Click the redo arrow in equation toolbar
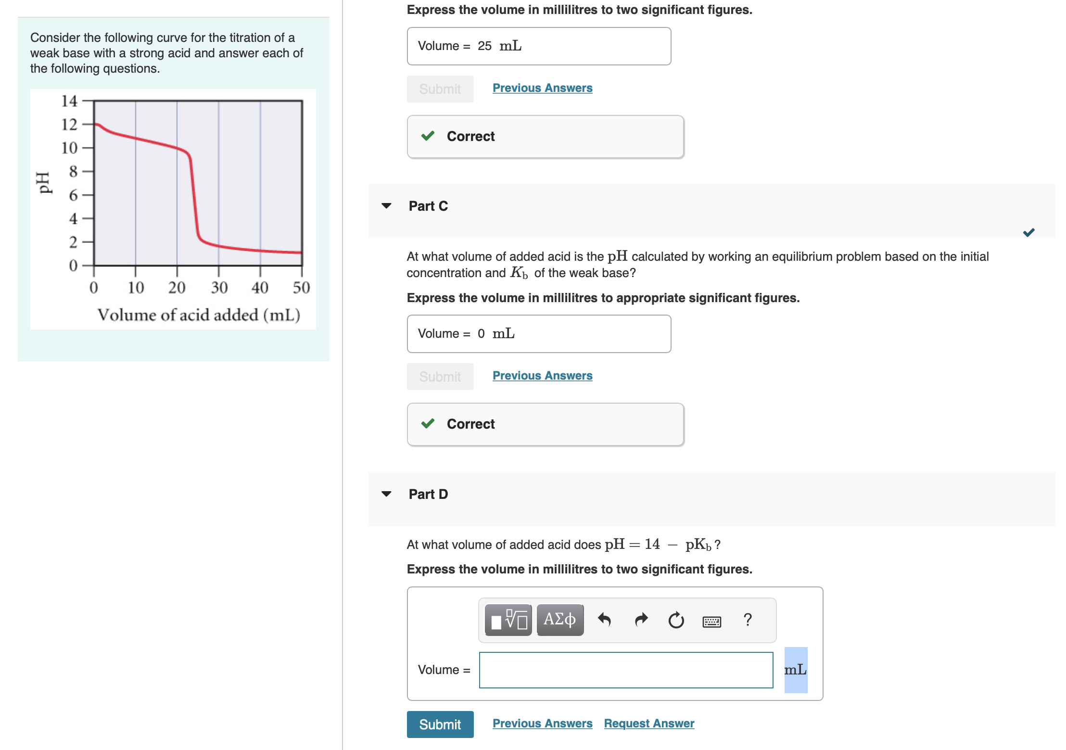This screenshot has width=1066, height=750. pos(641,620)
